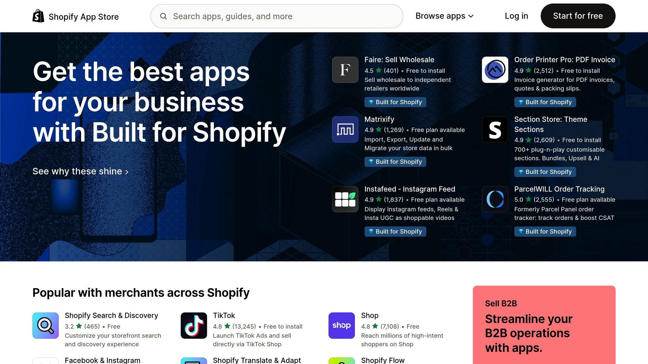
Task: Open Order Printer Pro: PDF Invoice title
Action: coord(565,60)
